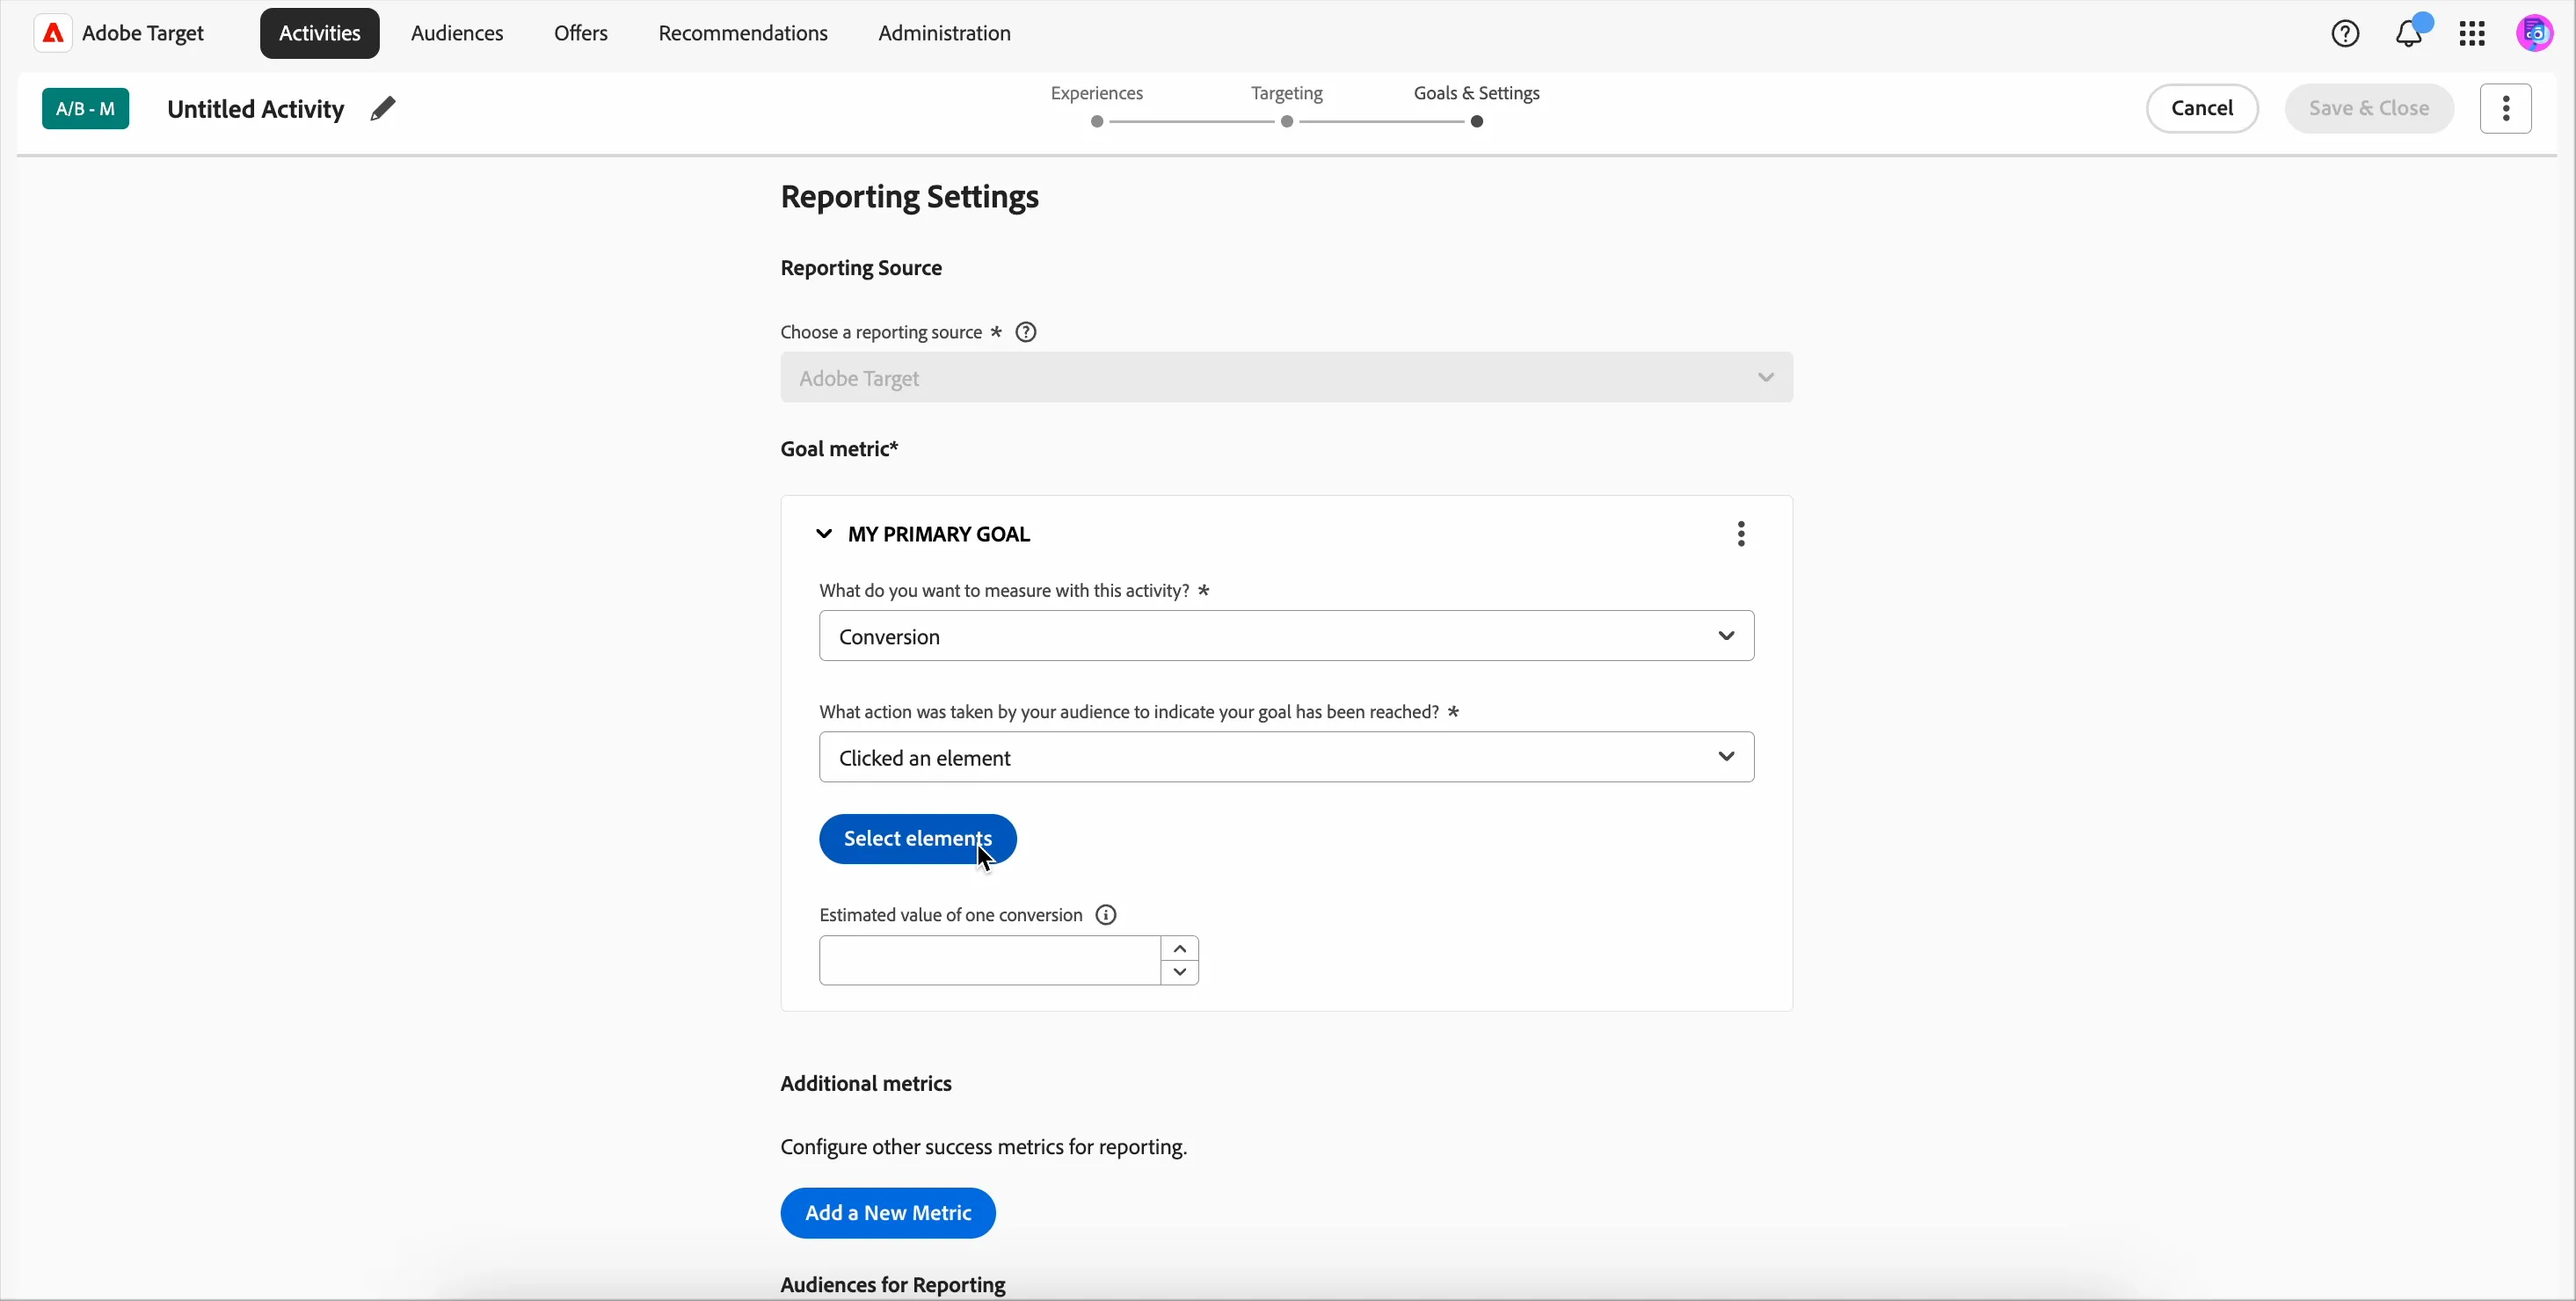The width and height of the screenshot is (2576, 1301).
Task: Click the Adobe Target logo icon
Action: 53,33
